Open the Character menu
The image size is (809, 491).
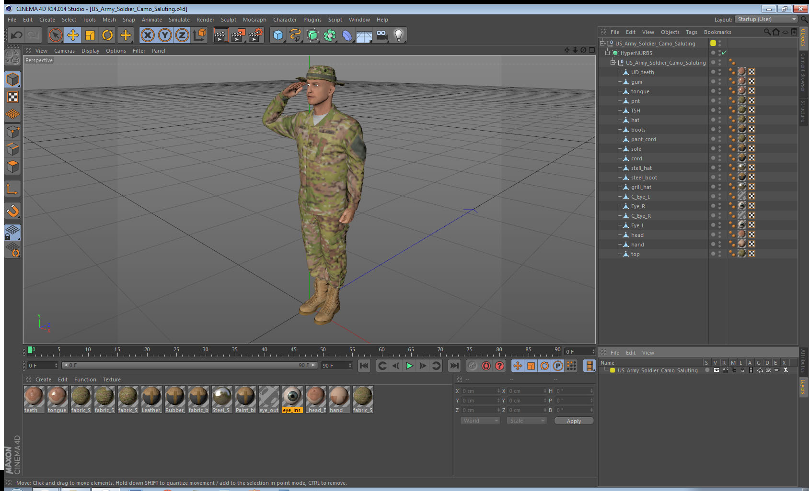tap(285, 20)
